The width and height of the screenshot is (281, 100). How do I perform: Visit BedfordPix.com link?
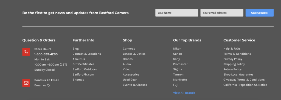[x=83, y=74]
